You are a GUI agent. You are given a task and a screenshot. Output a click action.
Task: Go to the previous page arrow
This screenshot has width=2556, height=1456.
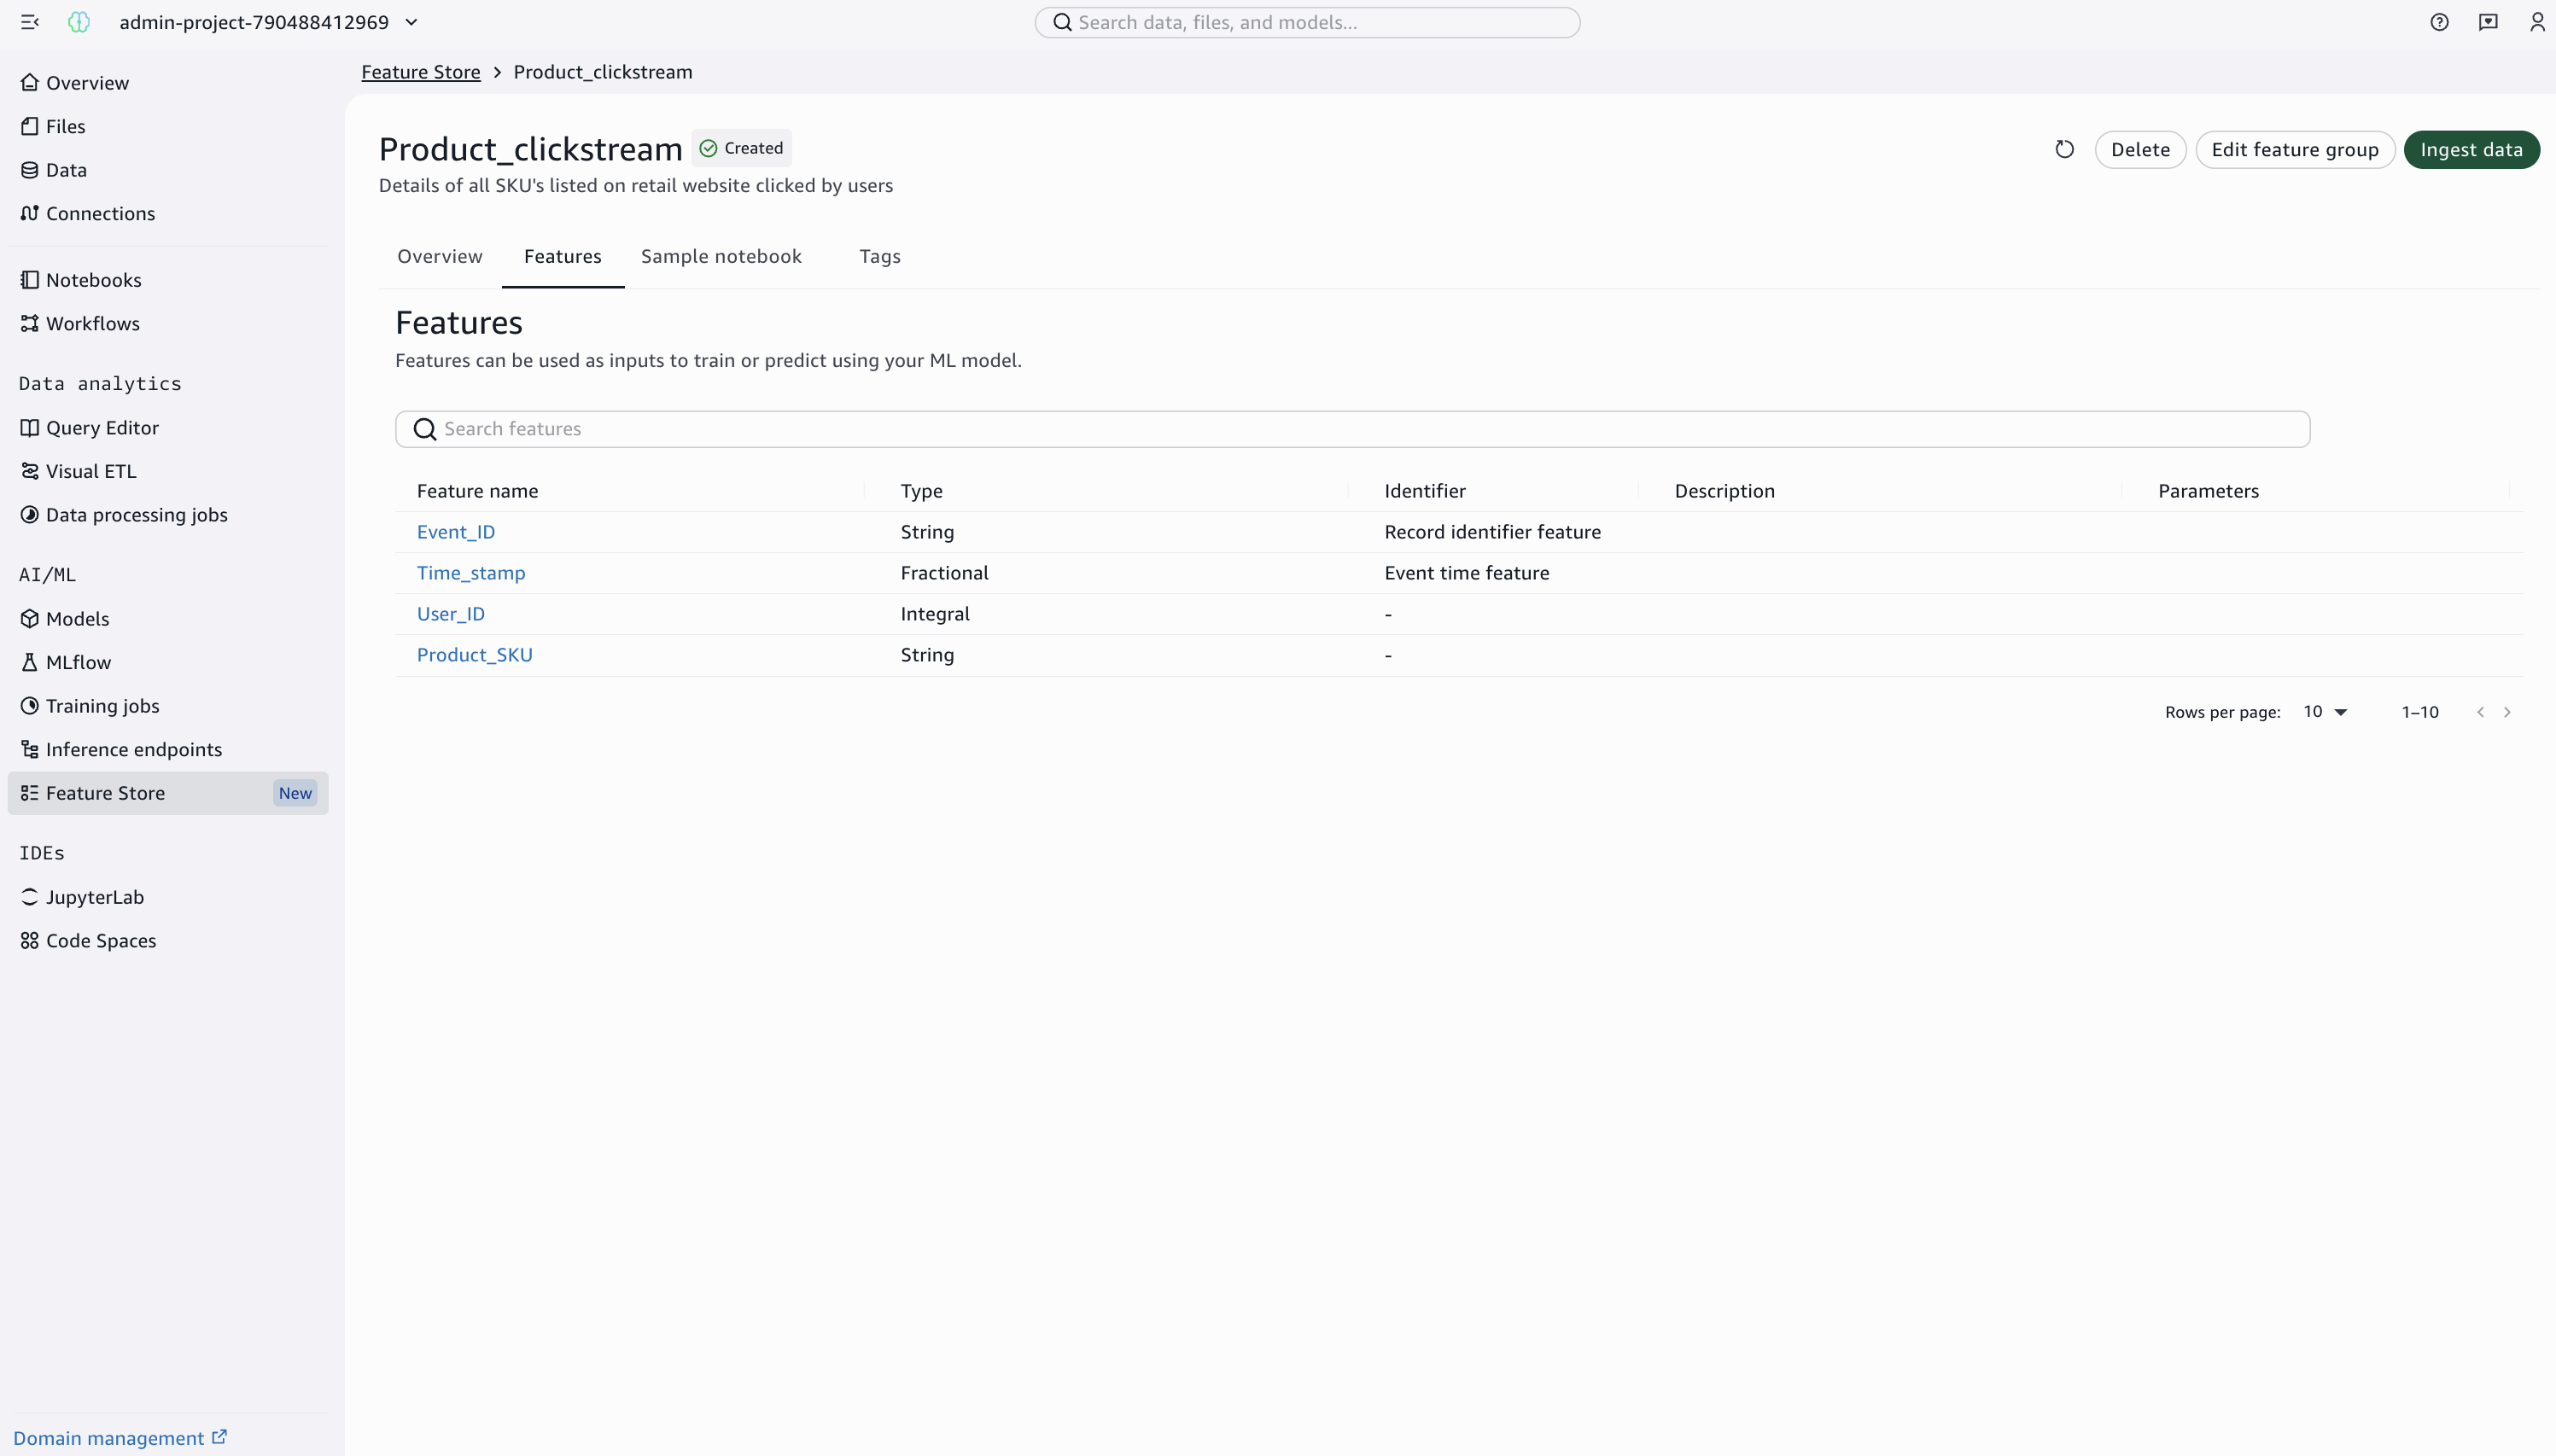click(x=2480, y=712)
